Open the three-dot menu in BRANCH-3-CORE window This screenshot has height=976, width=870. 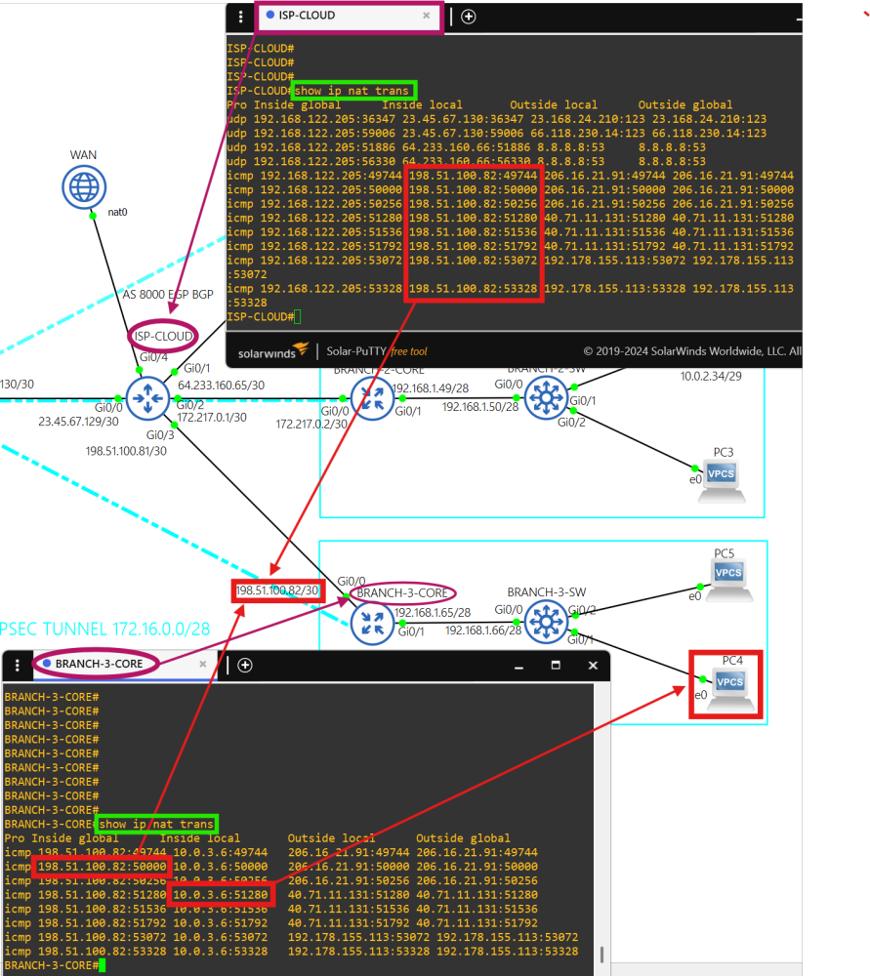pos(18,666)
